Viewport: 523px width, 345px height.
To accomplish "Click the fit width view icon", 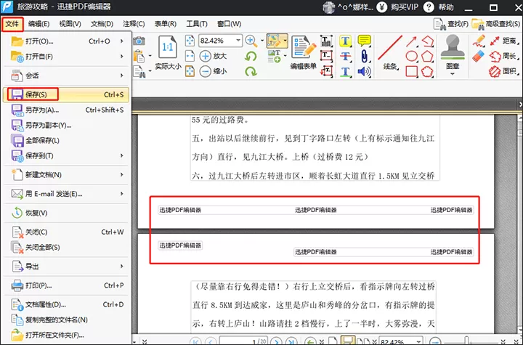I will tap(190, 56).
